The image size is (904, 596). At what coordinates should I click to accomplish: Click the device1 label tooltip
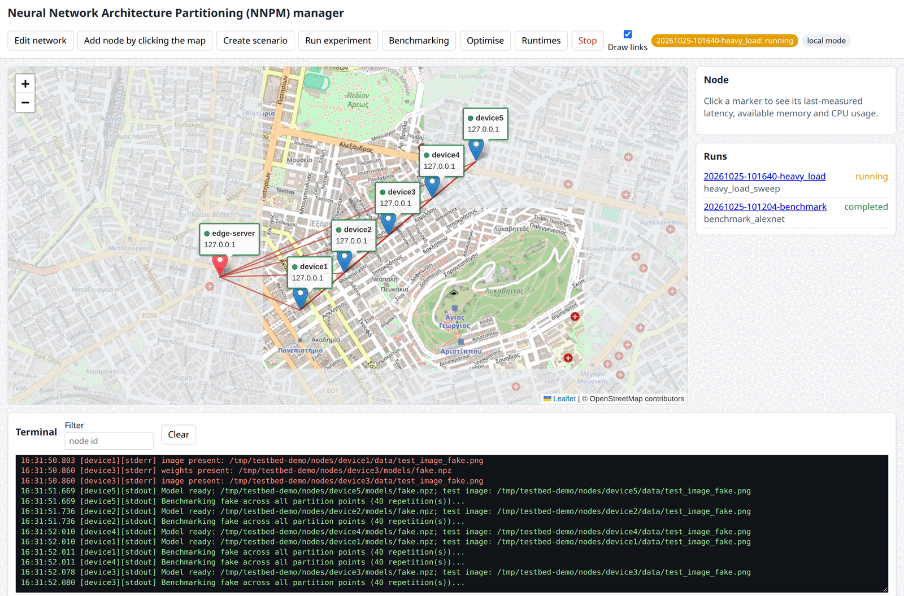tap(310, 272)
